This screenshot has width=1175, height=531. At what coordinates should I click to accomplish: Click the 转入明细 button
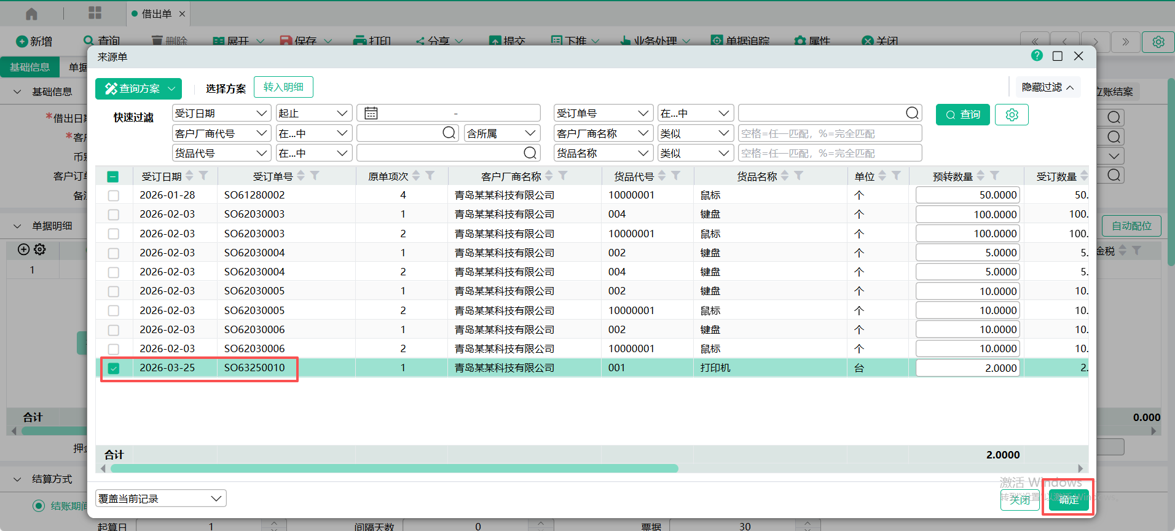(283, 87)
